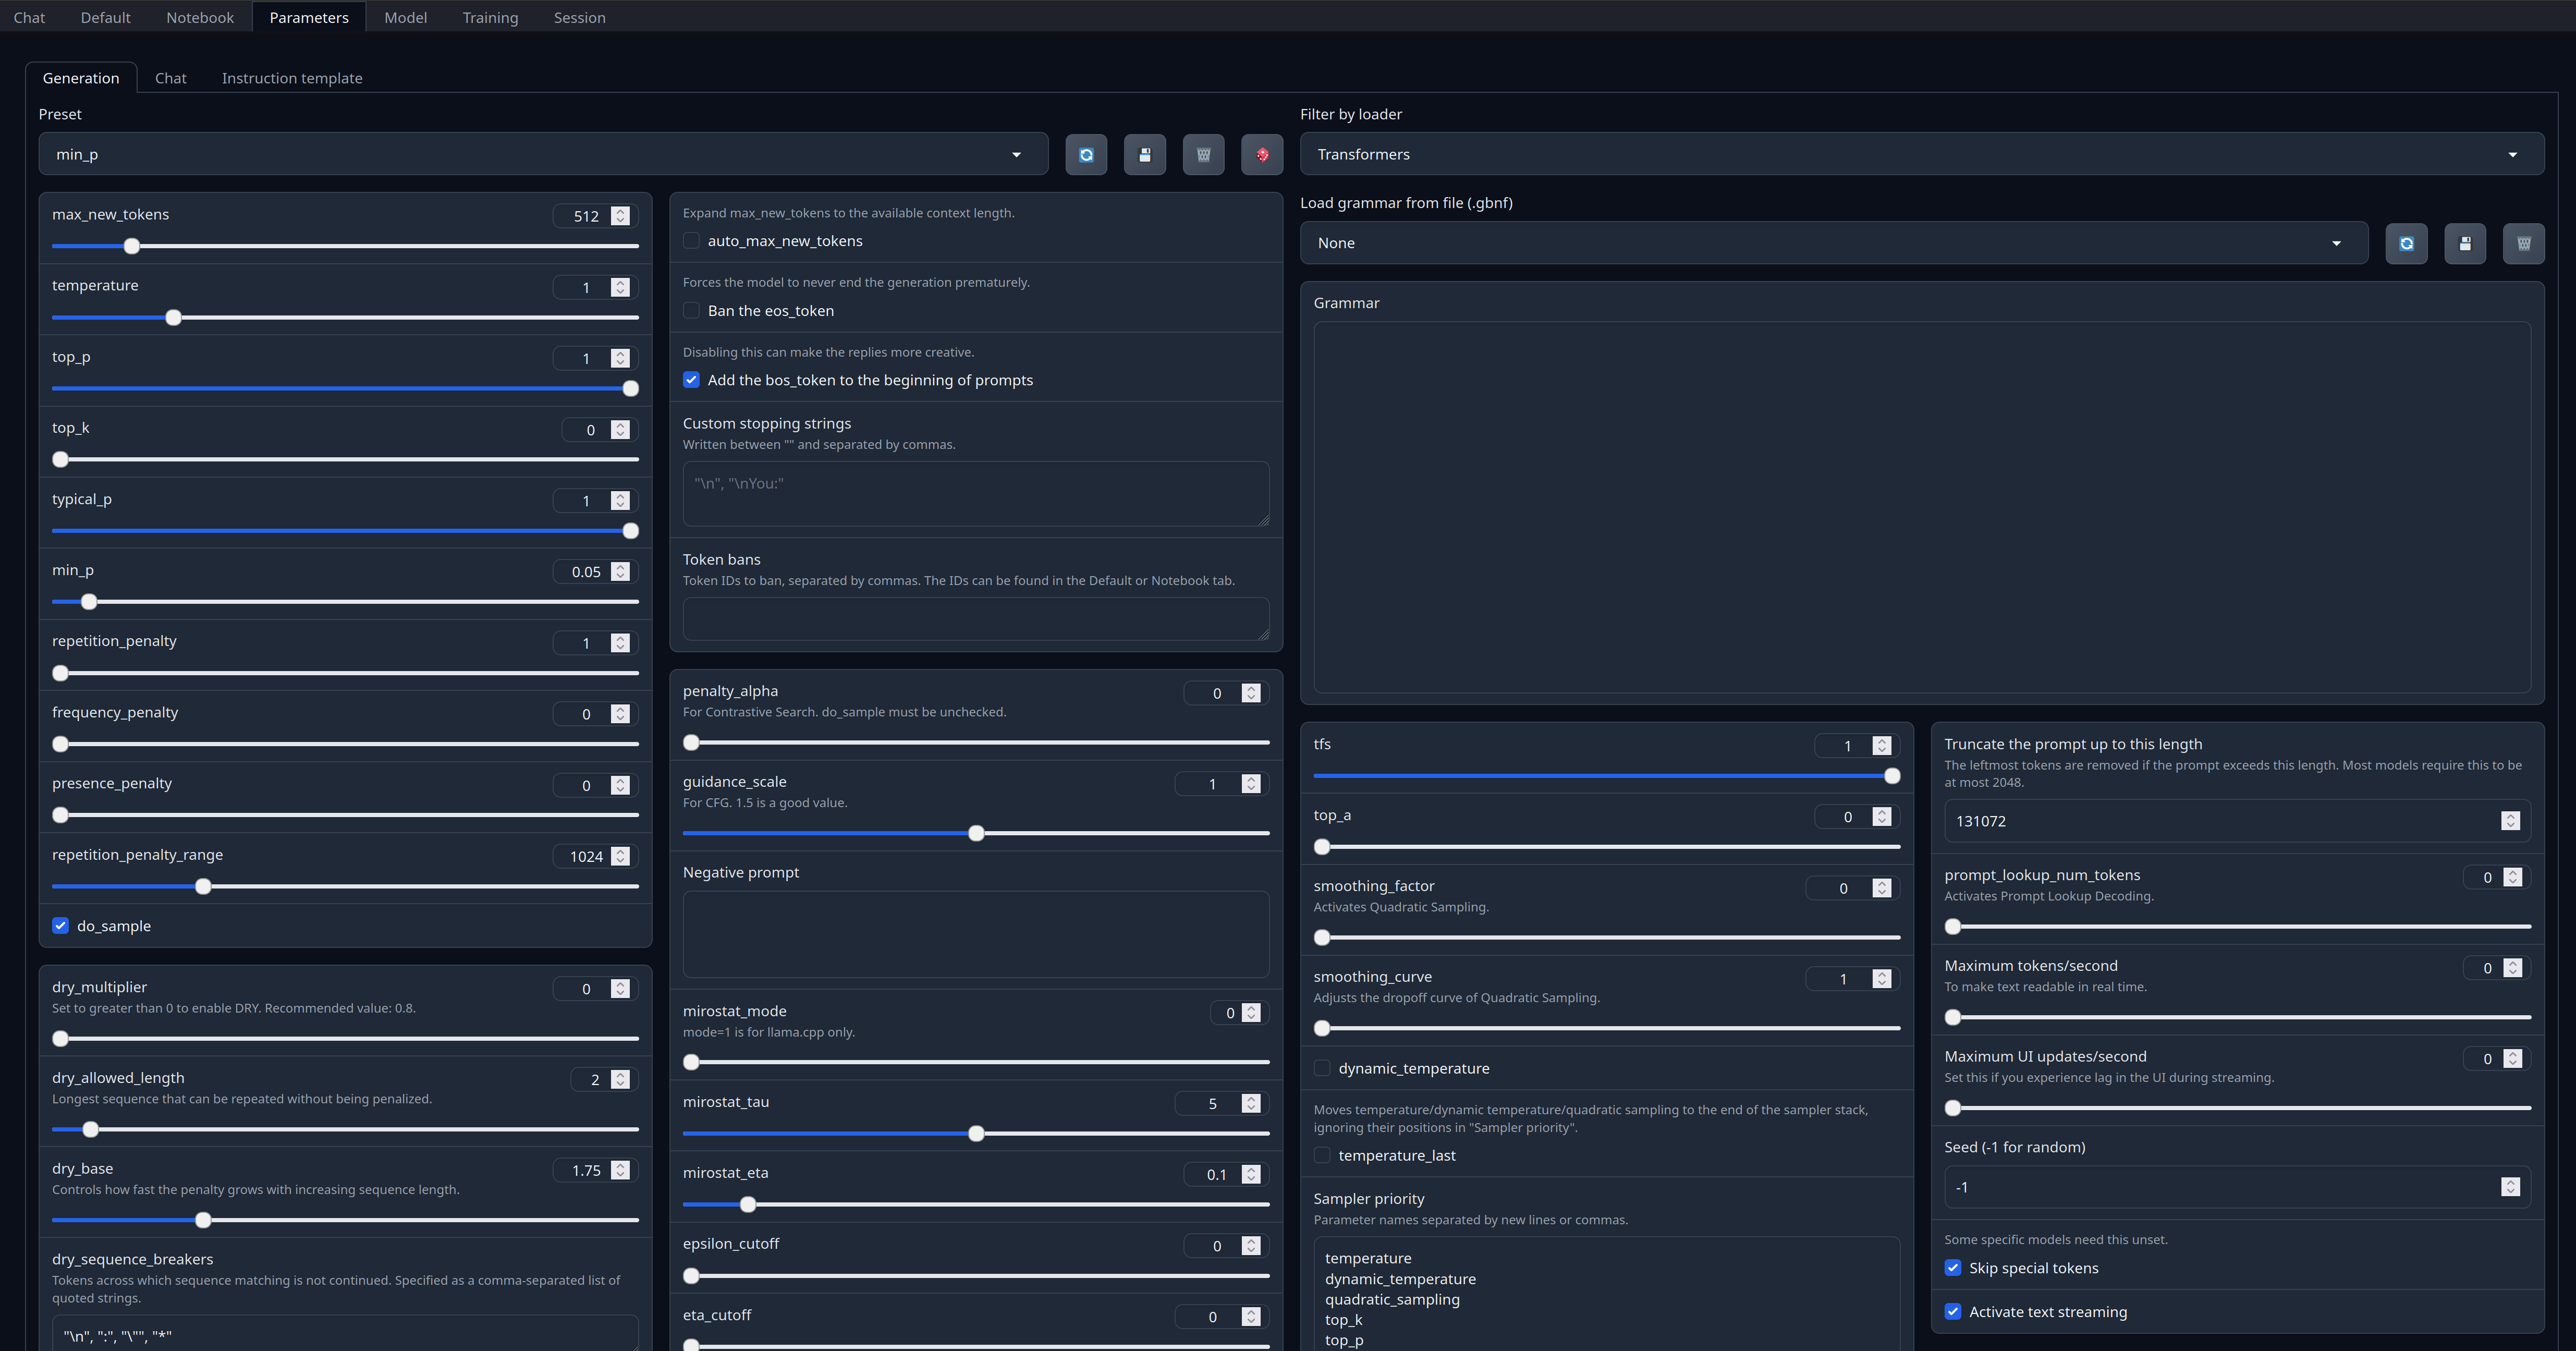Save the grammar file
2576x1351 pixels.
2465,244
